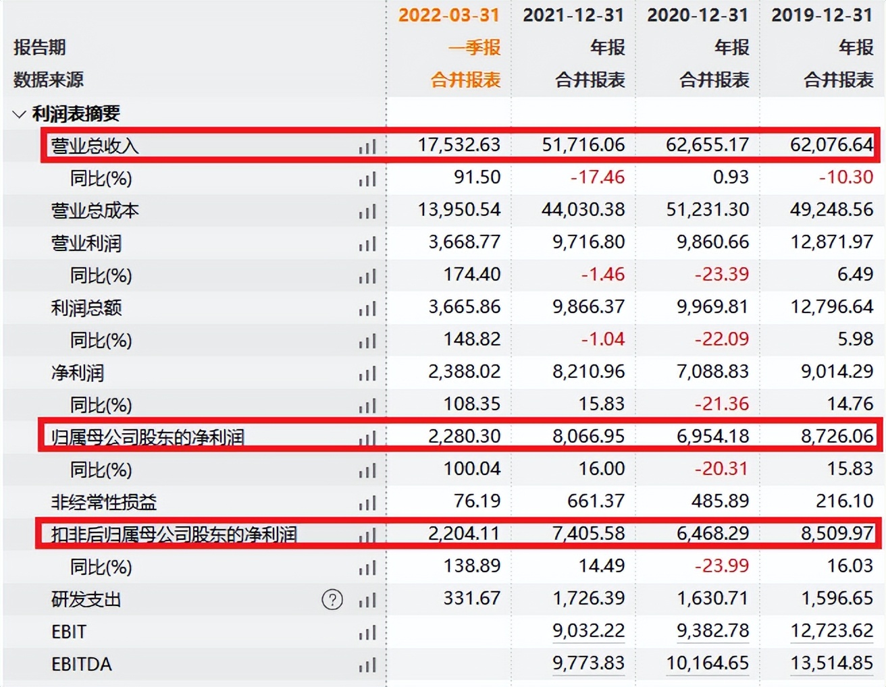Select the 净利润 row label

(x=78, y=373)
